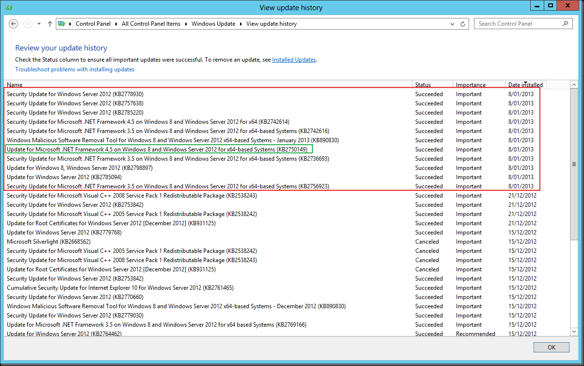
Task: Click the vertical scrollbar down arrow
Action: coord(574,333)
